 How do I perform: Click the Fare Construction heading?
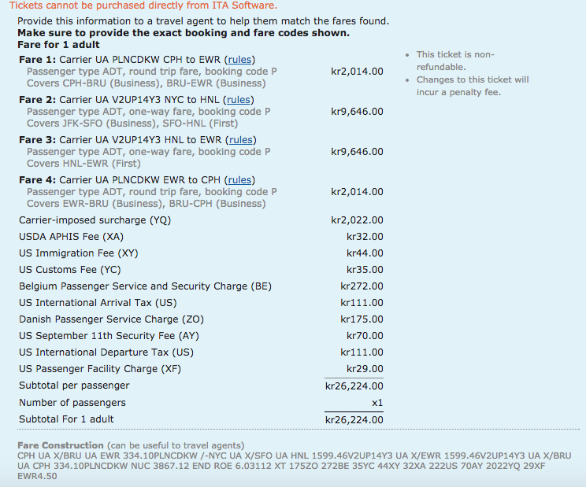tap(61, 445)
